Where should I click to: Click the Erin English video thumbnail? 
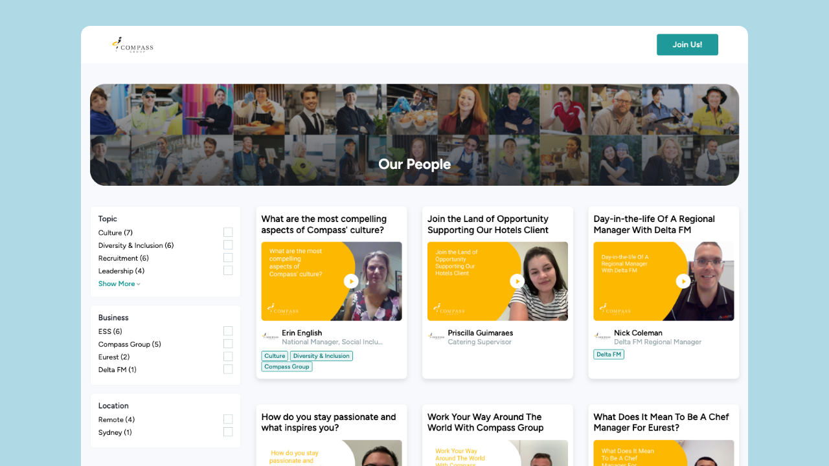332,281
